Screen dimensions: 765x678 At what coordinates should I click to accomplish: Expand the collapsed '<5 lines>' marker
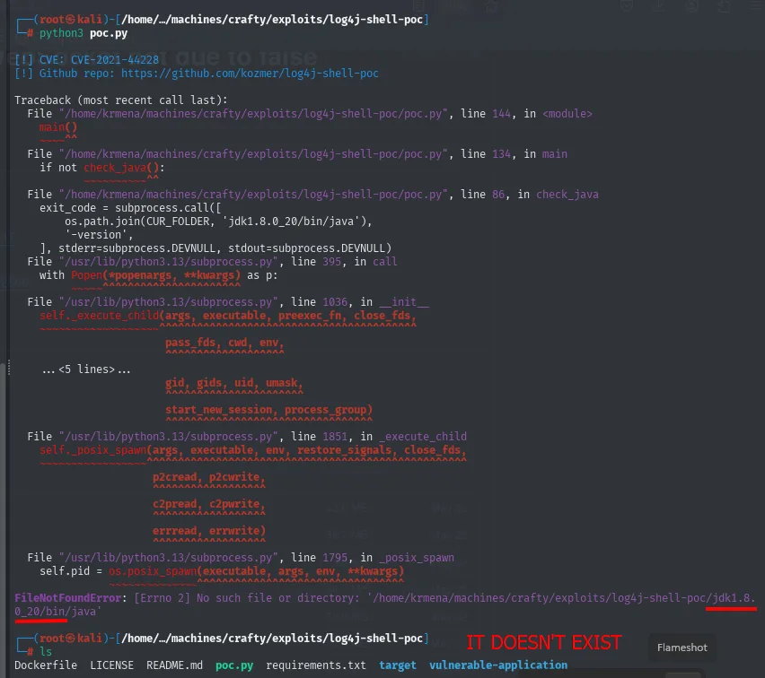pos(86,369)
